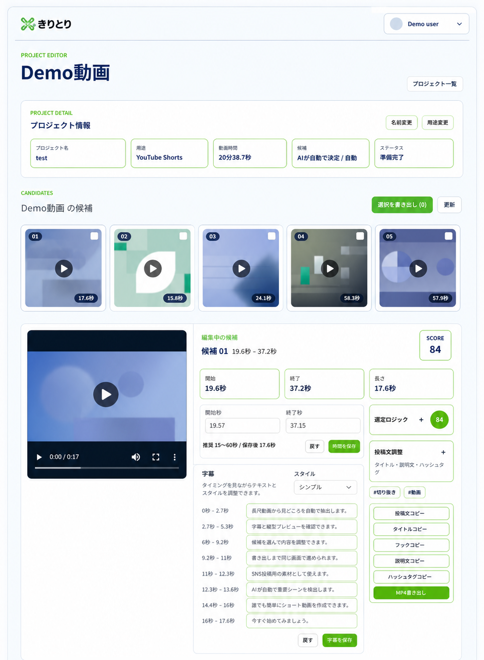Click the プロジェクト一覧 button

(x=435, y=84)
